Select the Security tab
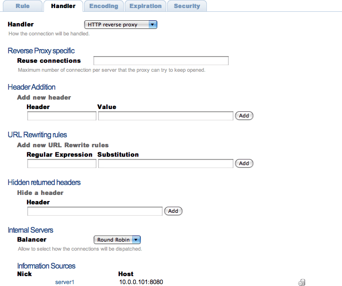Screen dimensions: 342x286 pyautogui.click(x=187, y=6)
